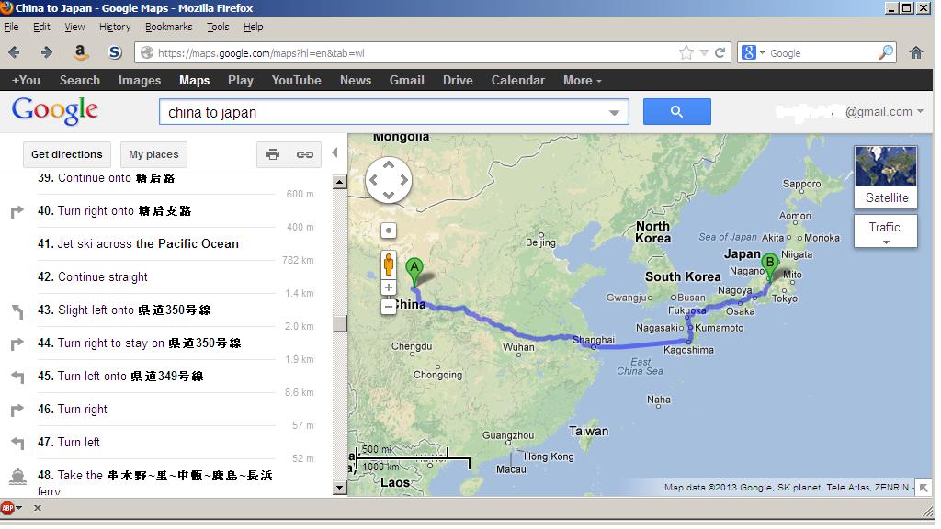
Task: Open the Amazon toolbar icon
Action: (x=81, y=52)
